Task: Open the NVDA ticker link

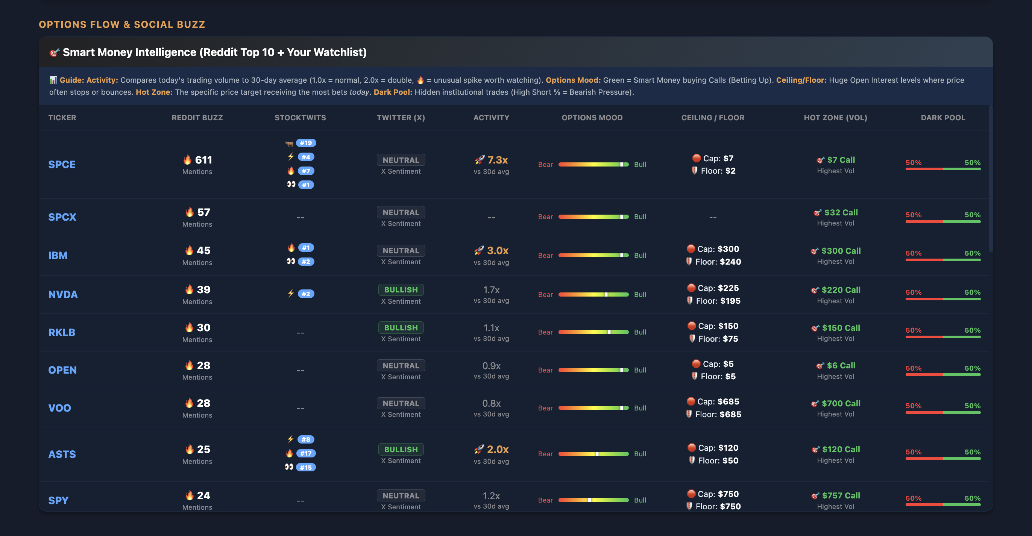Action: click(x=63, y=295)
